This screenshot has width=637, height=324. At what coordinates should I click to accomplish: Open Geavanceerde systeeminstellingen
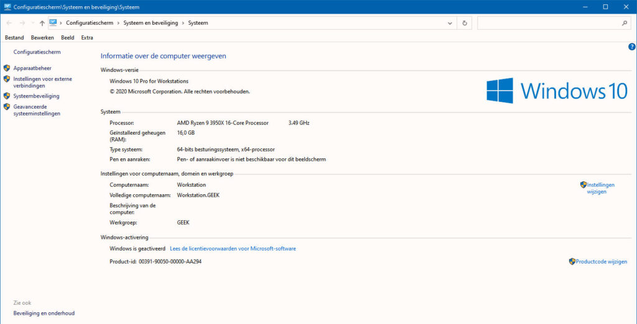pyautogui.click(x=37, y=110)
